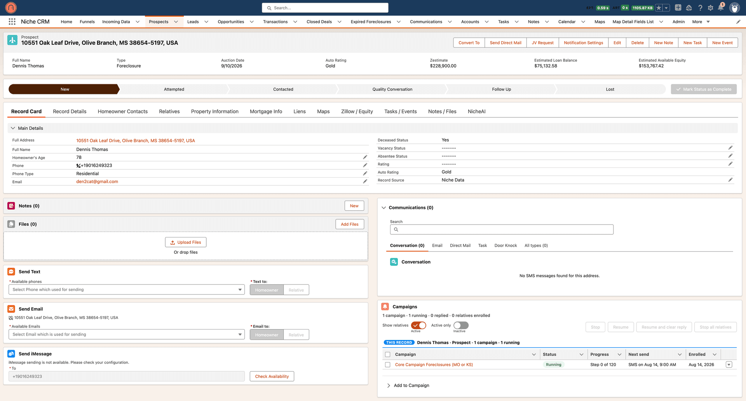Viewport: 746px width, 401px height.
Task: Select the Direct Mail communications tab
Action: click(460, 246)
